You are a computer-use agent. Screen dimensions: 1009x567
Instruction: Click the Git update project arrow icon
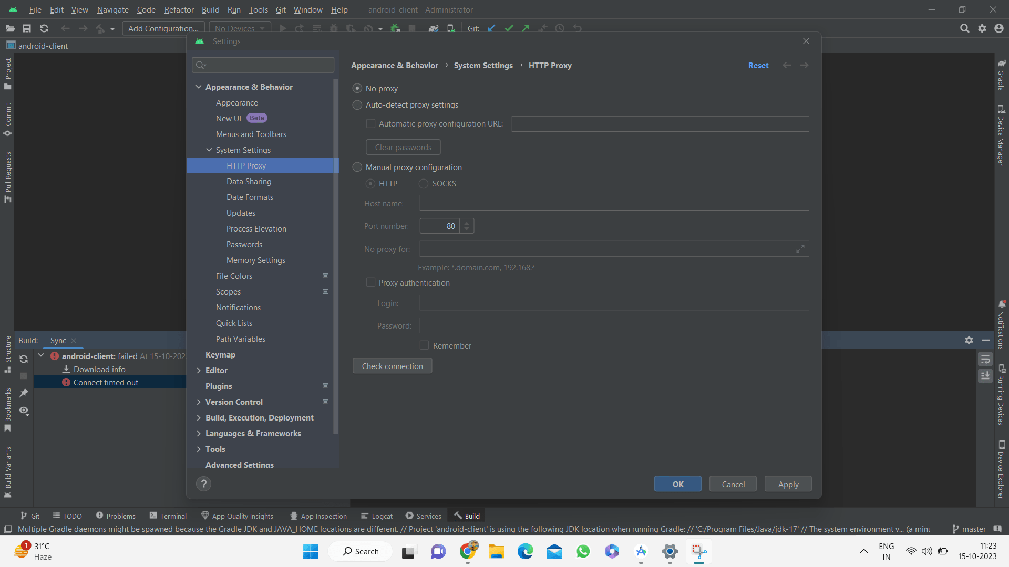point(491,28)
